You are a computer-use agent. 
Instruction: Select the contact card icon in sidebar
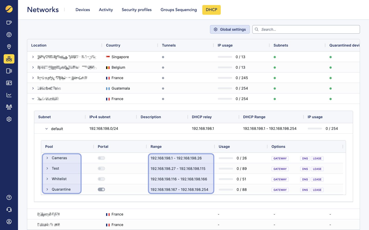pyautogui.click(x=9, y=83)
